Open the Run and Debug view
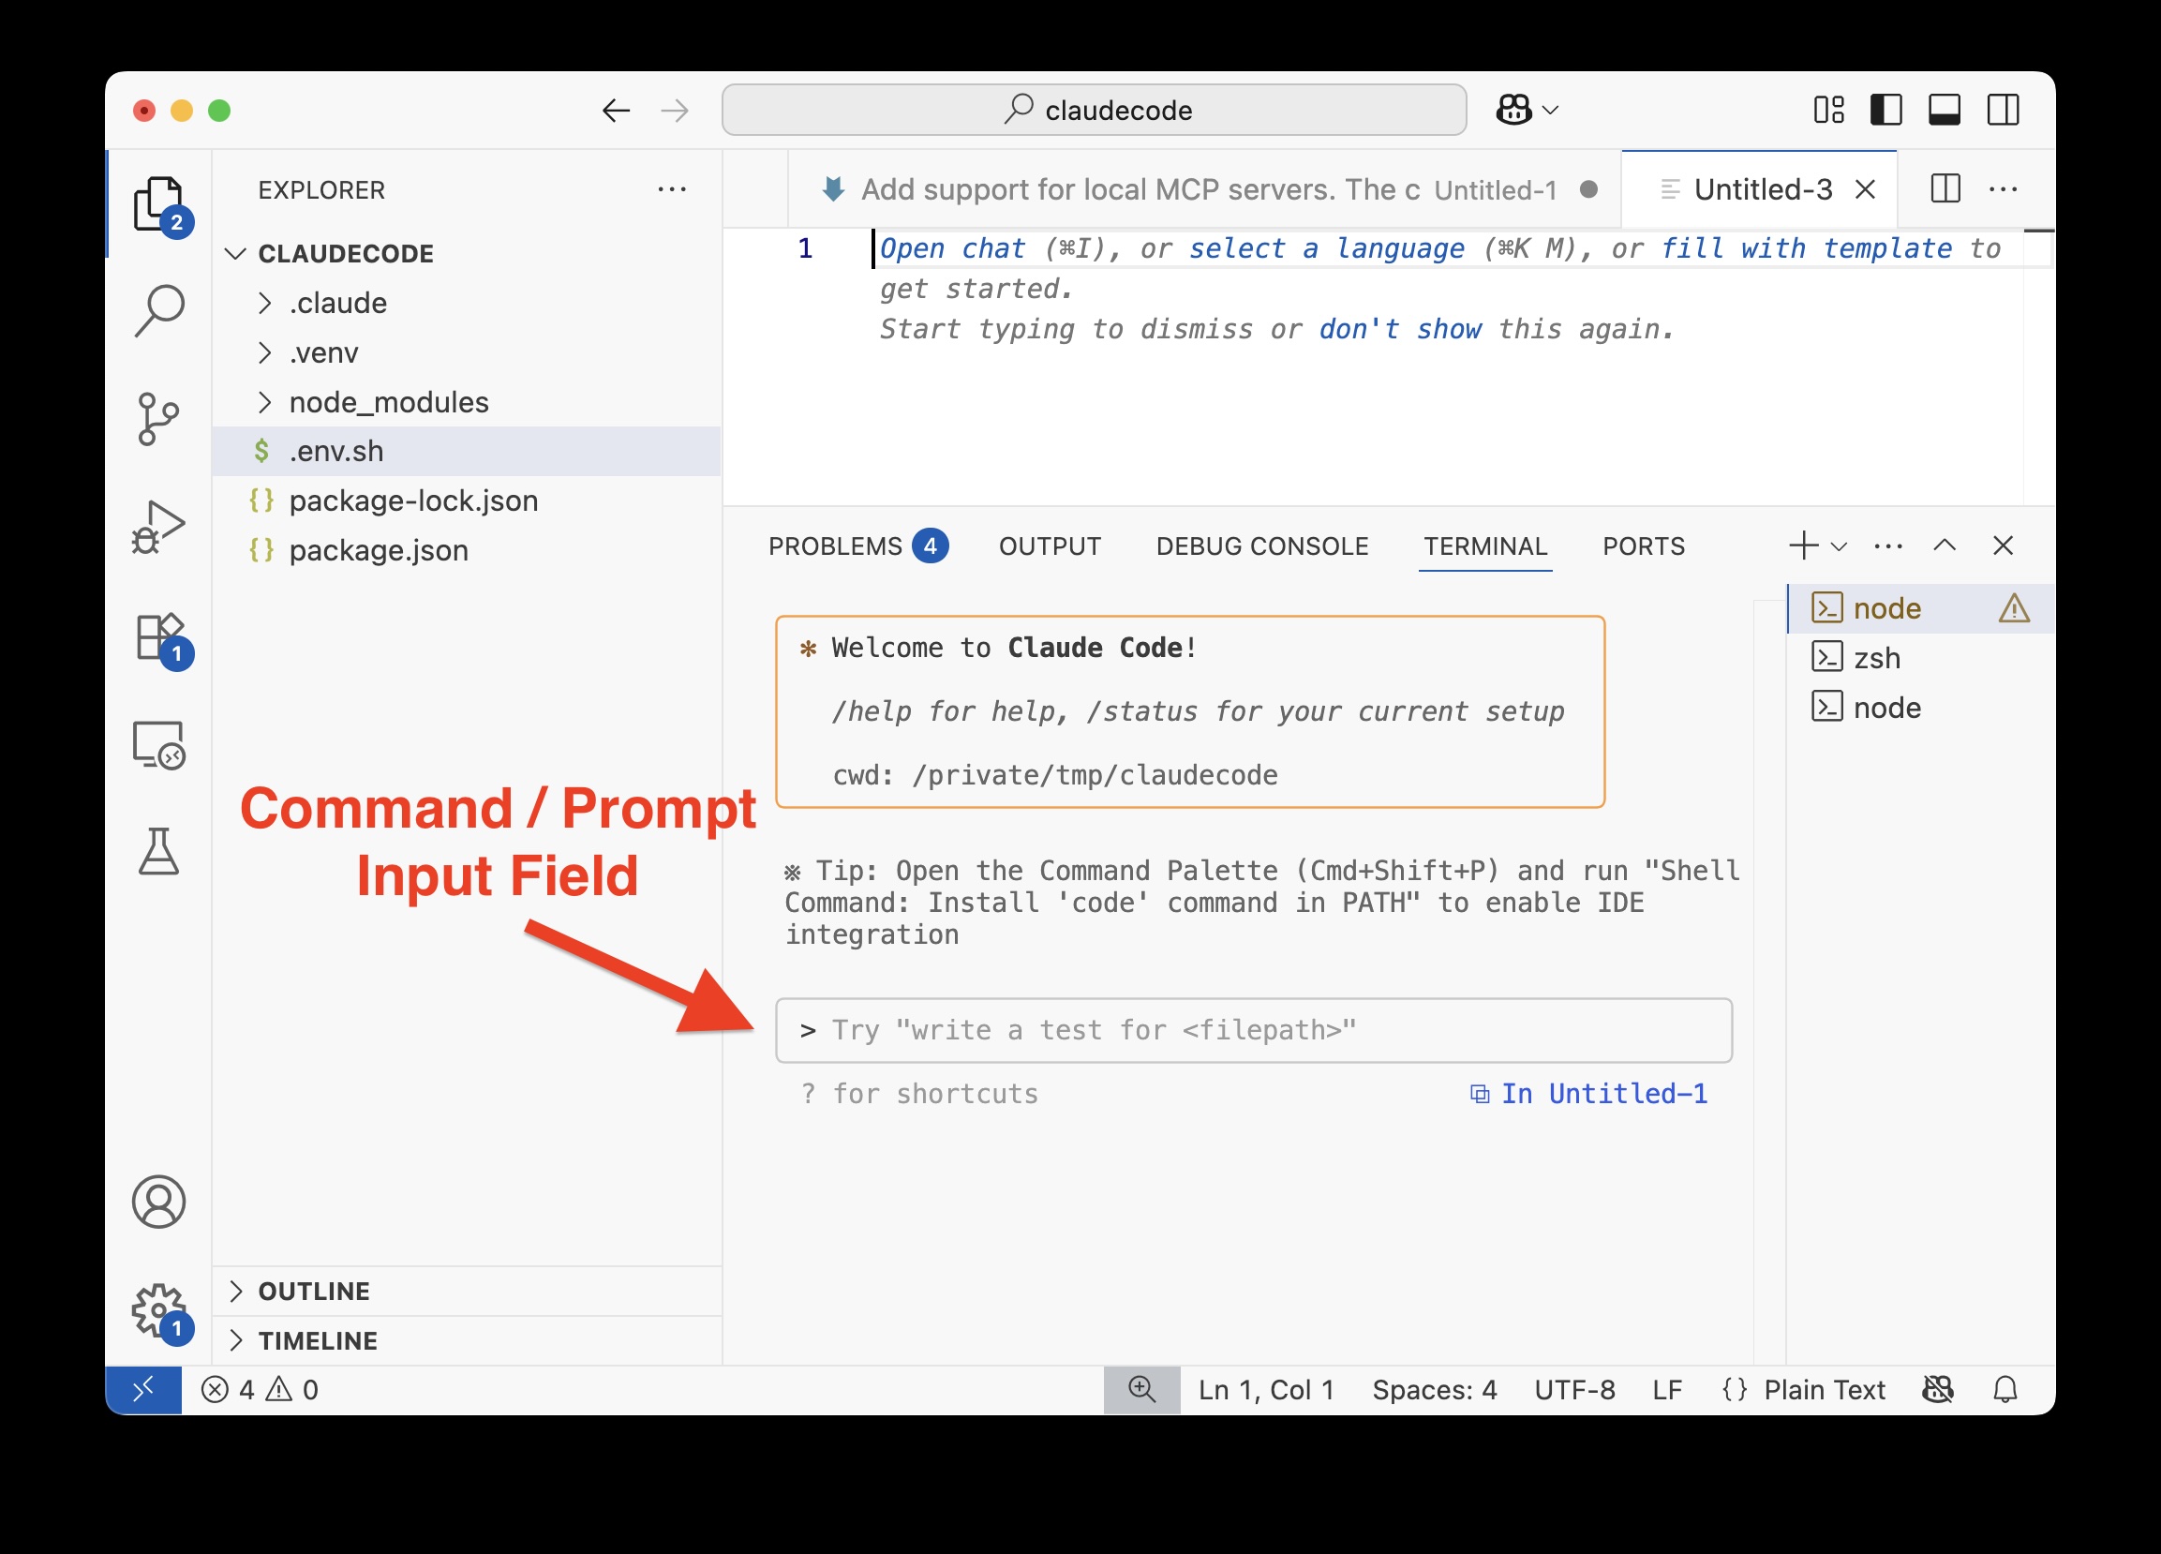This screenshot has width=2161, height=1554. coord(158,527)
